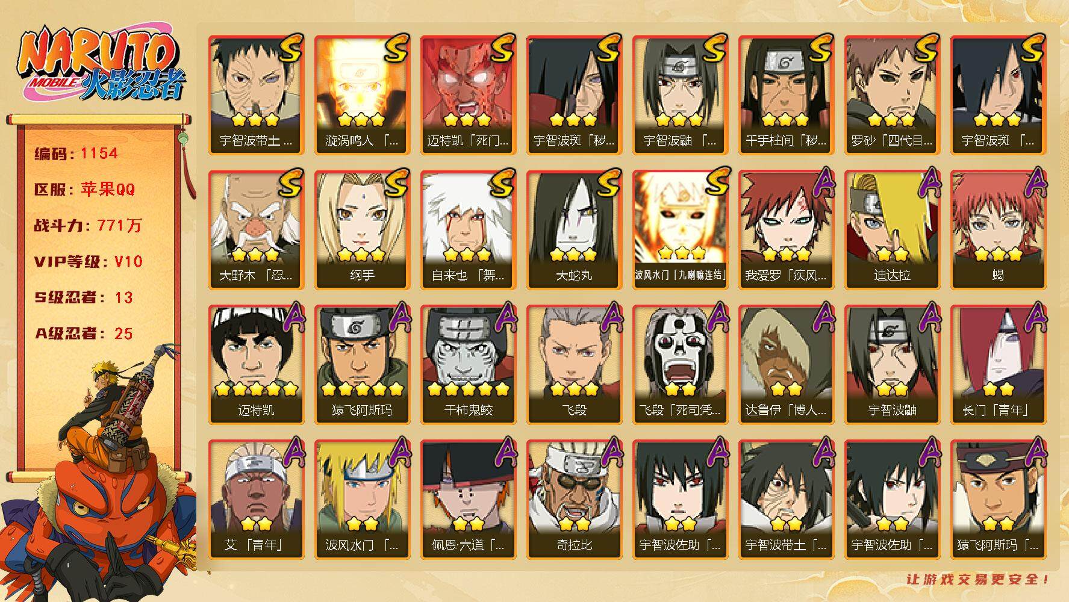Image resolution: width=1069 pixels, height=602 pixels.
Task: Click the S-rank badge on 宇智波带土 card
Action: [290, 48]
